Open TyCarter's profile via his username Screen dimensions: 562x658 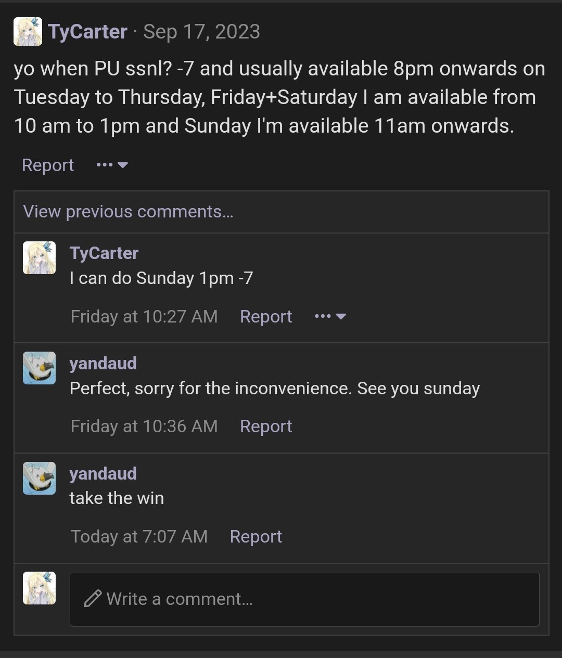click(87, 31)
